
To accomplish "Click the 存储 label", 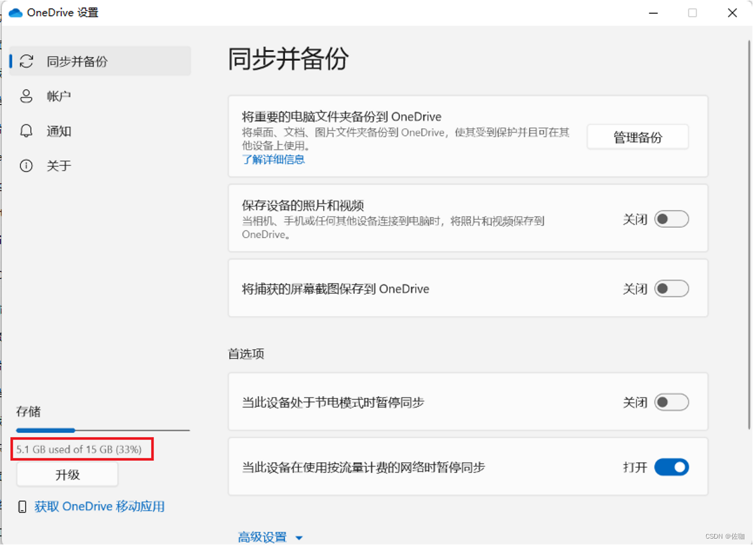I will [28, 412].
